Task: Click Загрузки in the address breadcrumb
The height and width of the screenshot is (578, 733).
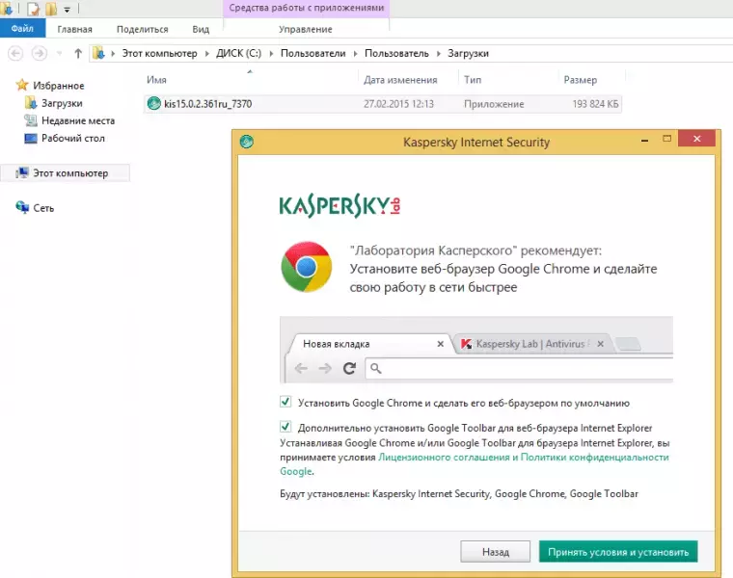Action: pyautogui.click(x=468, y=54)
